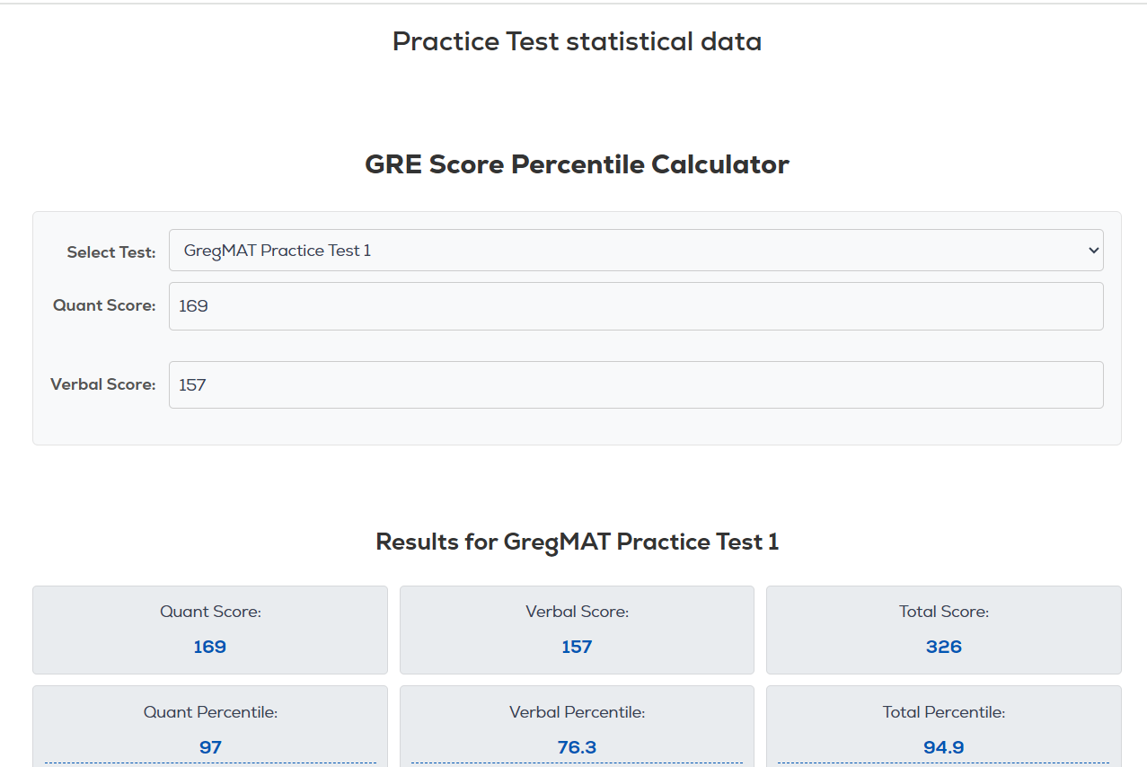Image resolution: width=1147 pixels, height=767 pixels.
Task: Click the Quant Percentile value 97
Action: coord(210,747)
